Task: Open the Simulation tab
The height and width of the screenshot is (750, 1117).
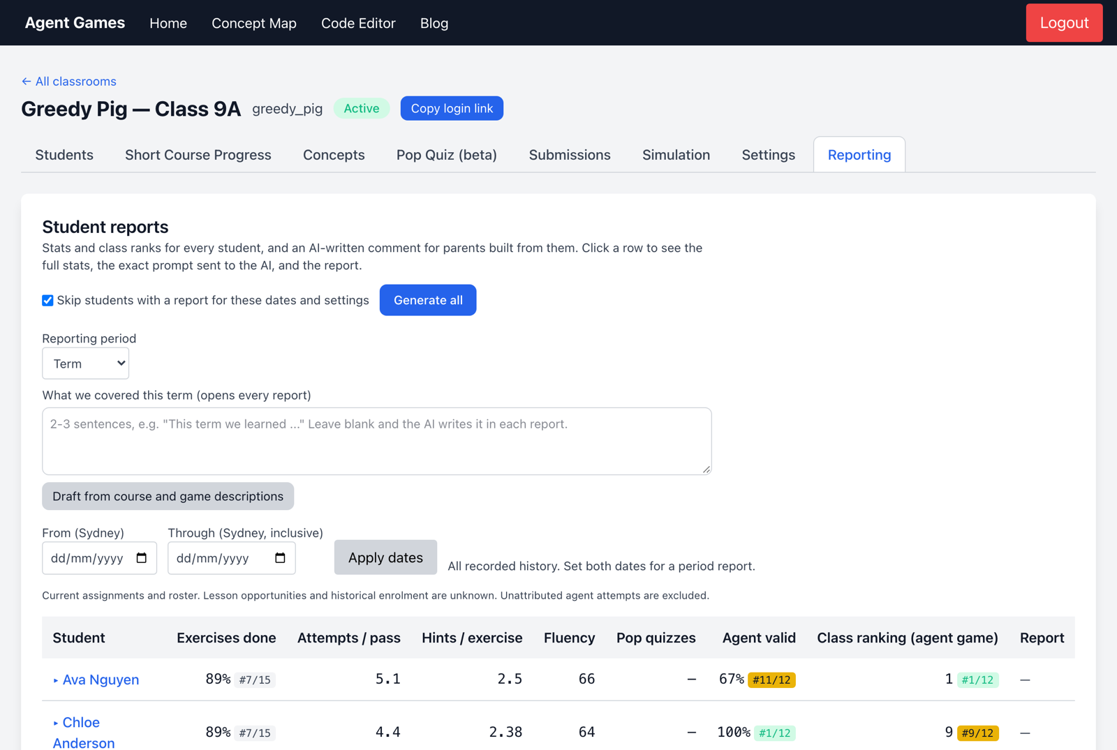Action: tap(676, 155)
